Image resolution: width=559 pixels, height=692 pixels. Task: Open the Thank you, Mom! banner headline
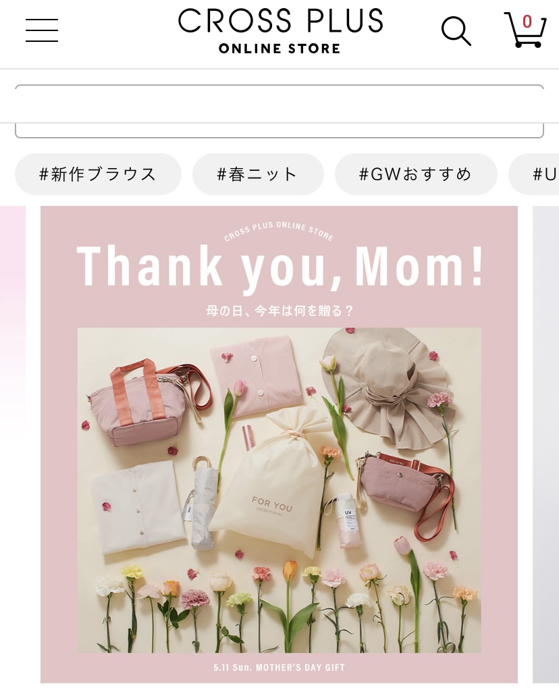pyautogui.click(x=279, y=266)
